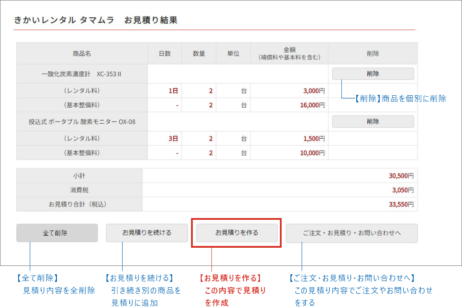
Task: Select the 16,000円 basic maintenance fee
Action: coord(312,105)
